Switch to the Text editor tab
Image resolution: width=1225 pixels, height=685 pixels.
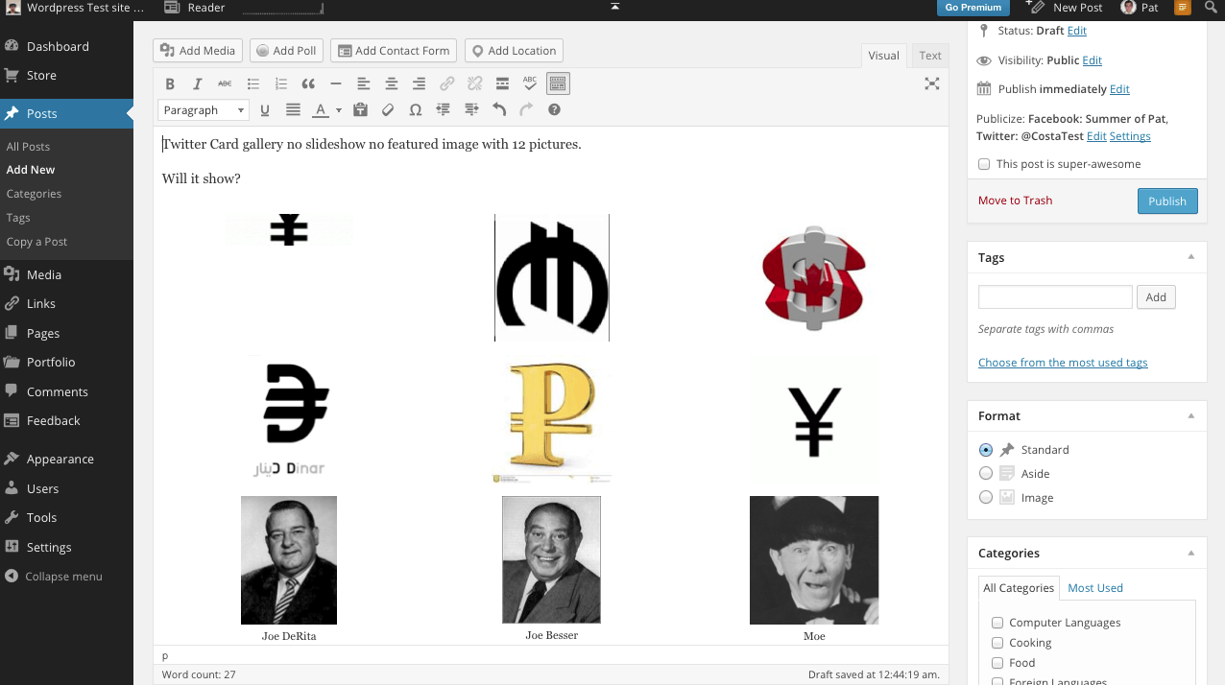930,56
